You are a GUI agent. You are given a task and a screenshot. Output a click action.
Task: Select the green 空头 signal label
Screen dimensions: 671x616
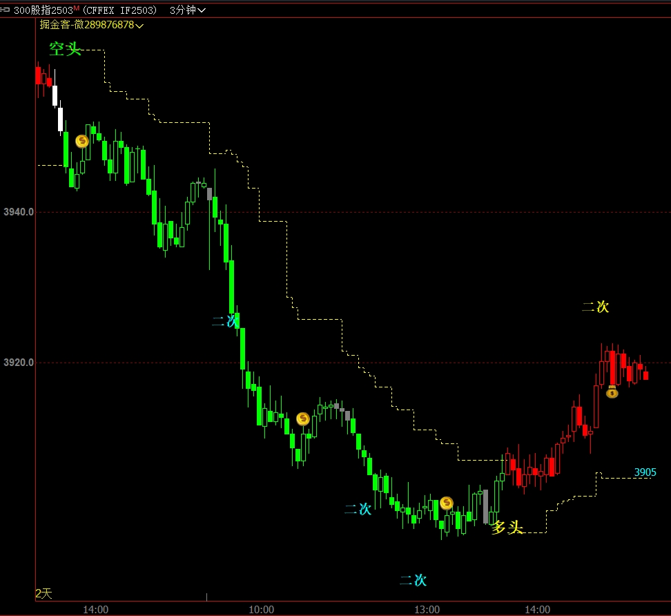tap(65, 49)
